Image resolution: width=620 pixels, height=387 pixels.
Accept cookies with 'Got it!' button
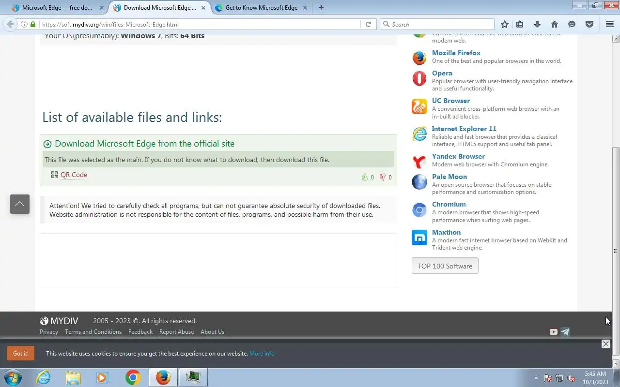tap(21, 353)
